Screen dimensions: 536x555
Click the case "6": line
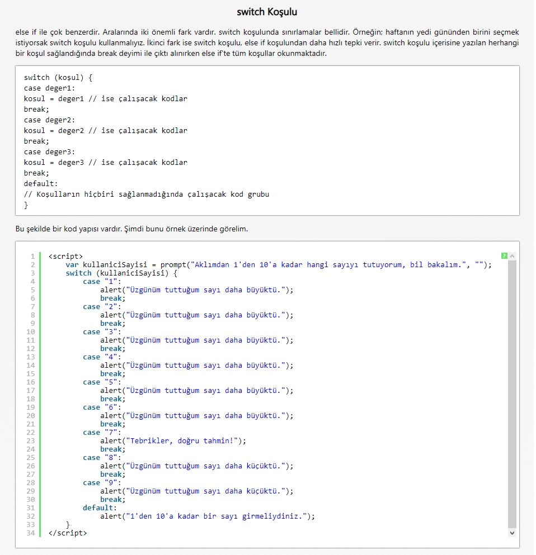pyautogui.click(x=102, y=407)
